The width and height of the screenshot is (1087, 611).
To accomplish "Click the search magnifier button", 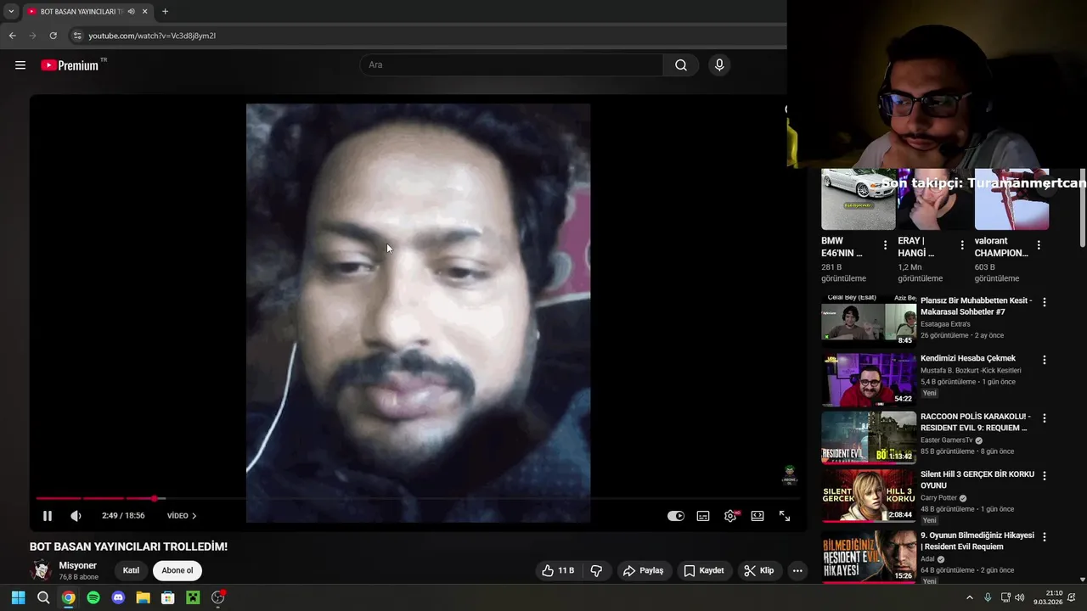I will click(x=681, y=65).
